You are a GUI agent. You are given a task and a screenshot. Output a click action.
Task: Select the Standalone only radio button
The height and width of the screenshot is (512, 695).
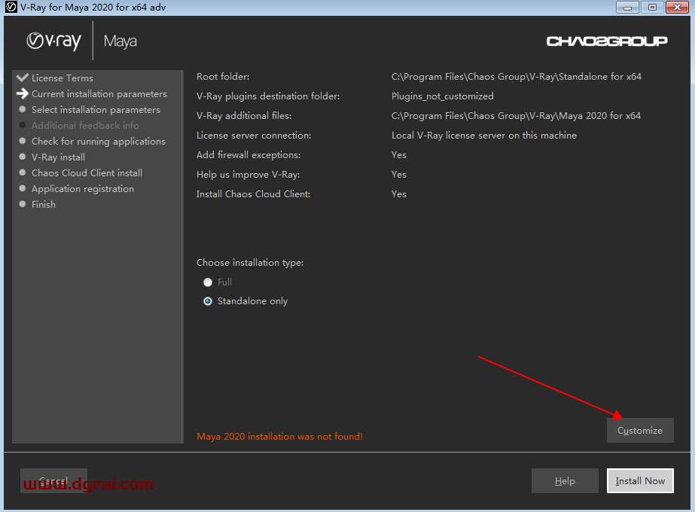coord(208,301)
